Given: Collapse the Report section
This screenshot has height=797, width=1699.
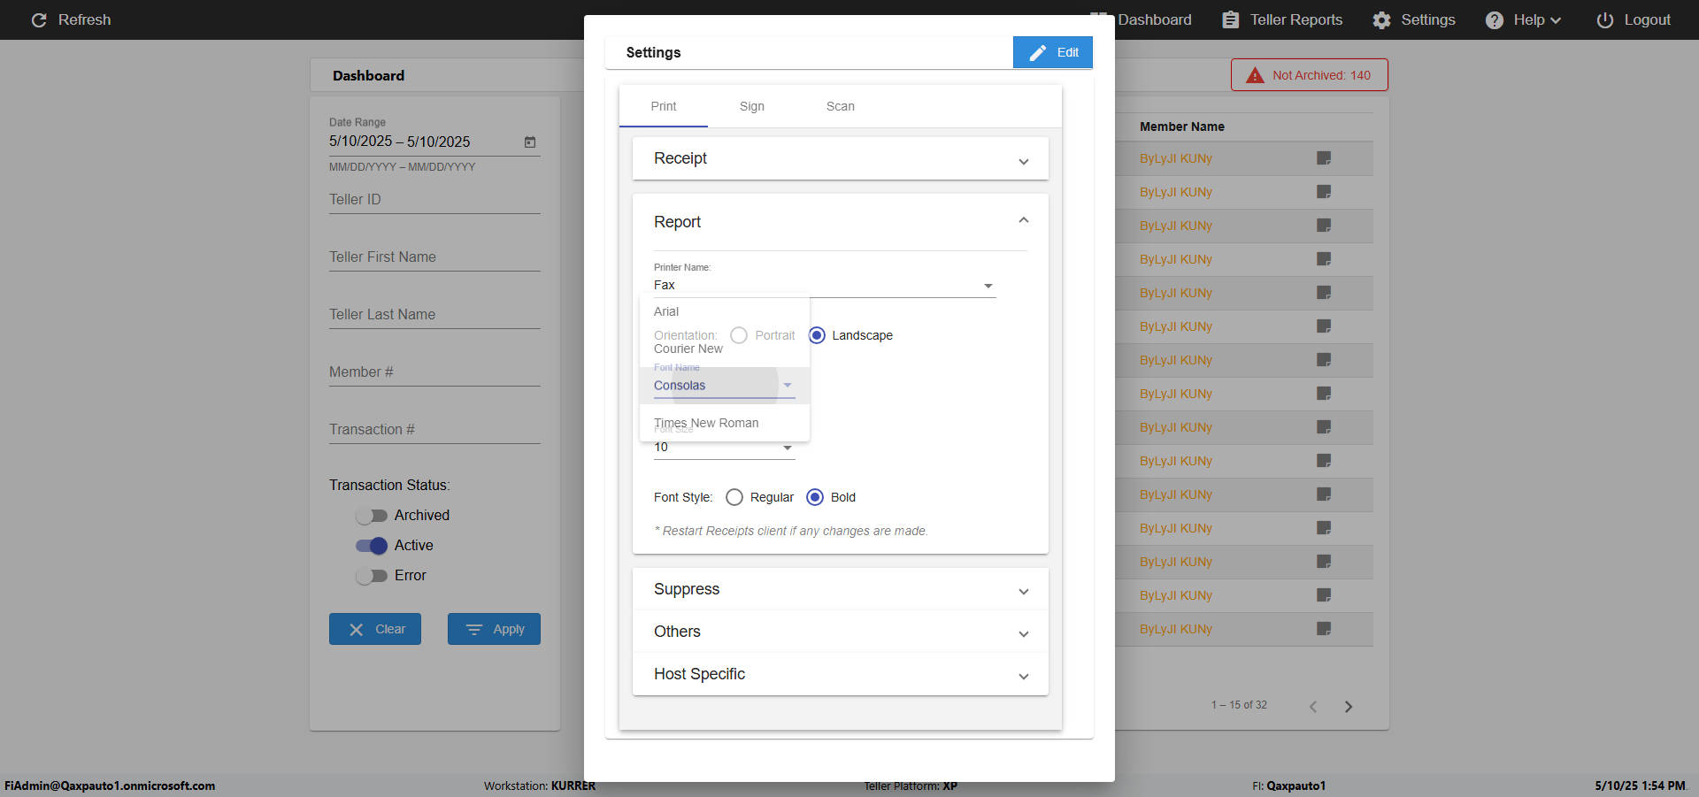Looking at the screenshot, I should pyautogui.click(x=840, y=222).
